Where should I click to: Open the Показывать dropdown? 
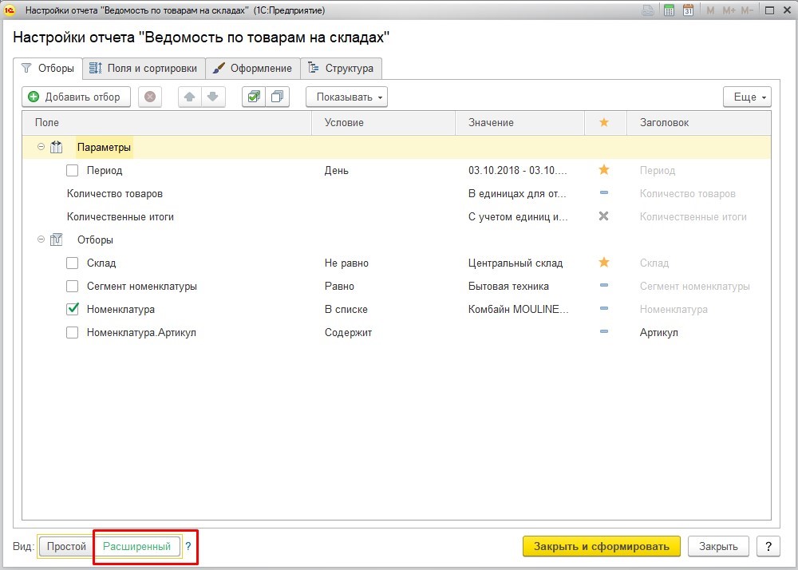[x=346, y=97]
